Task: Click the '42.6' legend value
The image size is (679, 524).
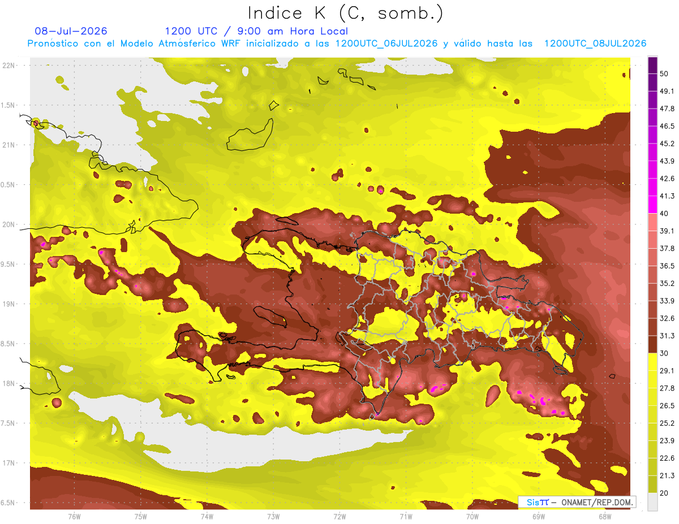Action: [667, 179]
